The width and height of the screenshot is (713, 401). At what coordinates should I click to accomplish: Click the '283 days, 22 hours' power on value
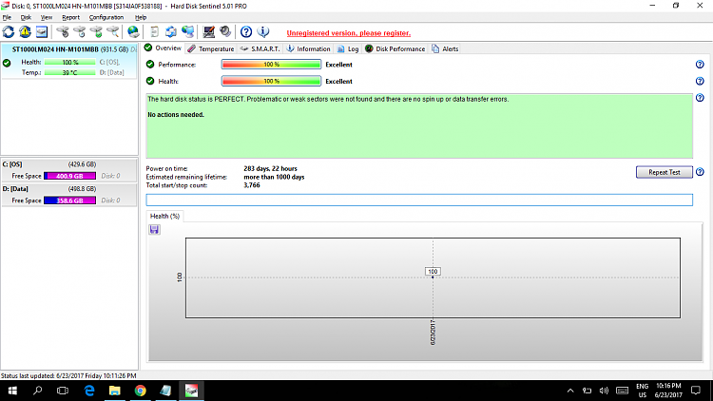[270, 169]
